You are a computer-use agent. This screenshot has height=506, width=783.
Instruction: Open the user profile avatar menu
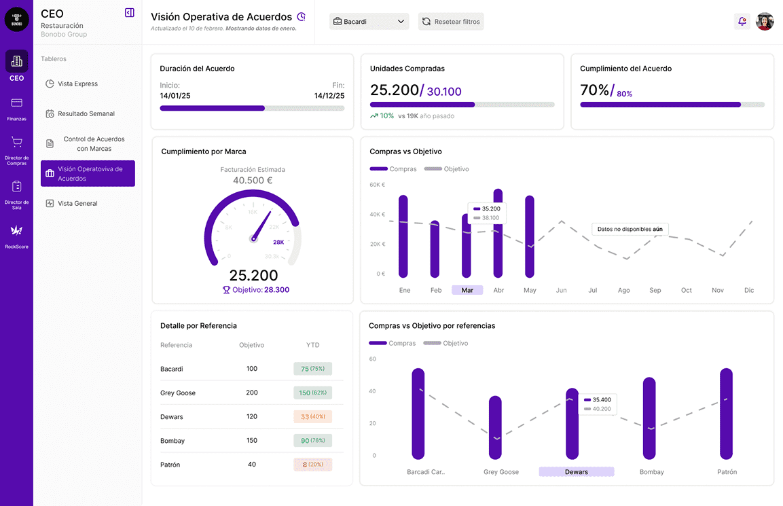(765, 22)
